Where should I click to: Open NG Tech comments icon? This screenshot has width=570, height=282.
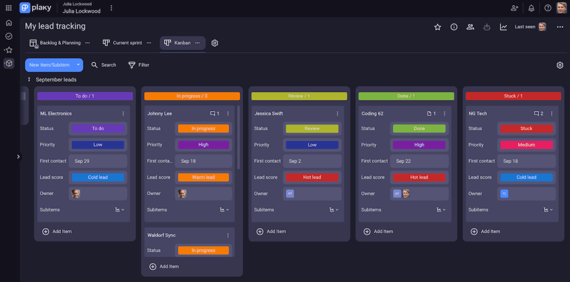(538, 114)
